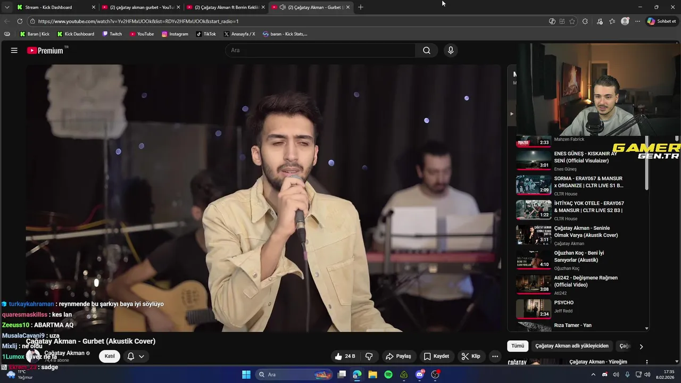Screen dimensions: 681x383
Task: Mute the playing Gurbet tab speaker icon
Action: click(x=283, y=7)
